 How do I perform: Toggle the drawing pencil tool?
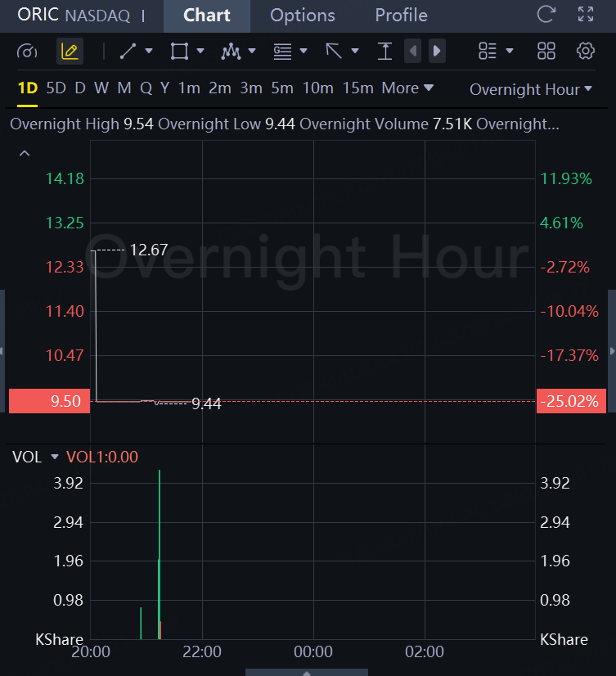[x=70, y=52]
